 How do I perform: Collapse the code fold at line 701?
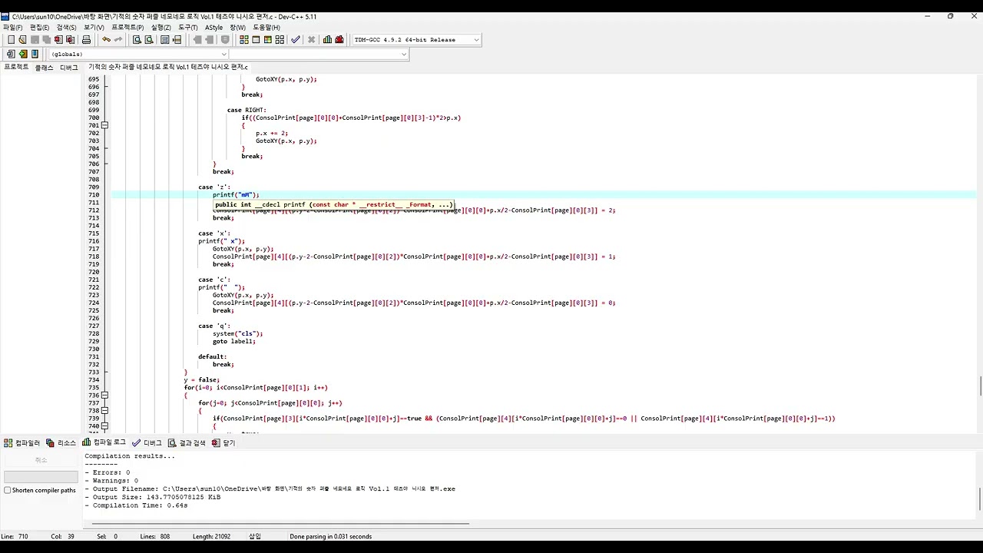pyautogui.click(x=105, y=125)
